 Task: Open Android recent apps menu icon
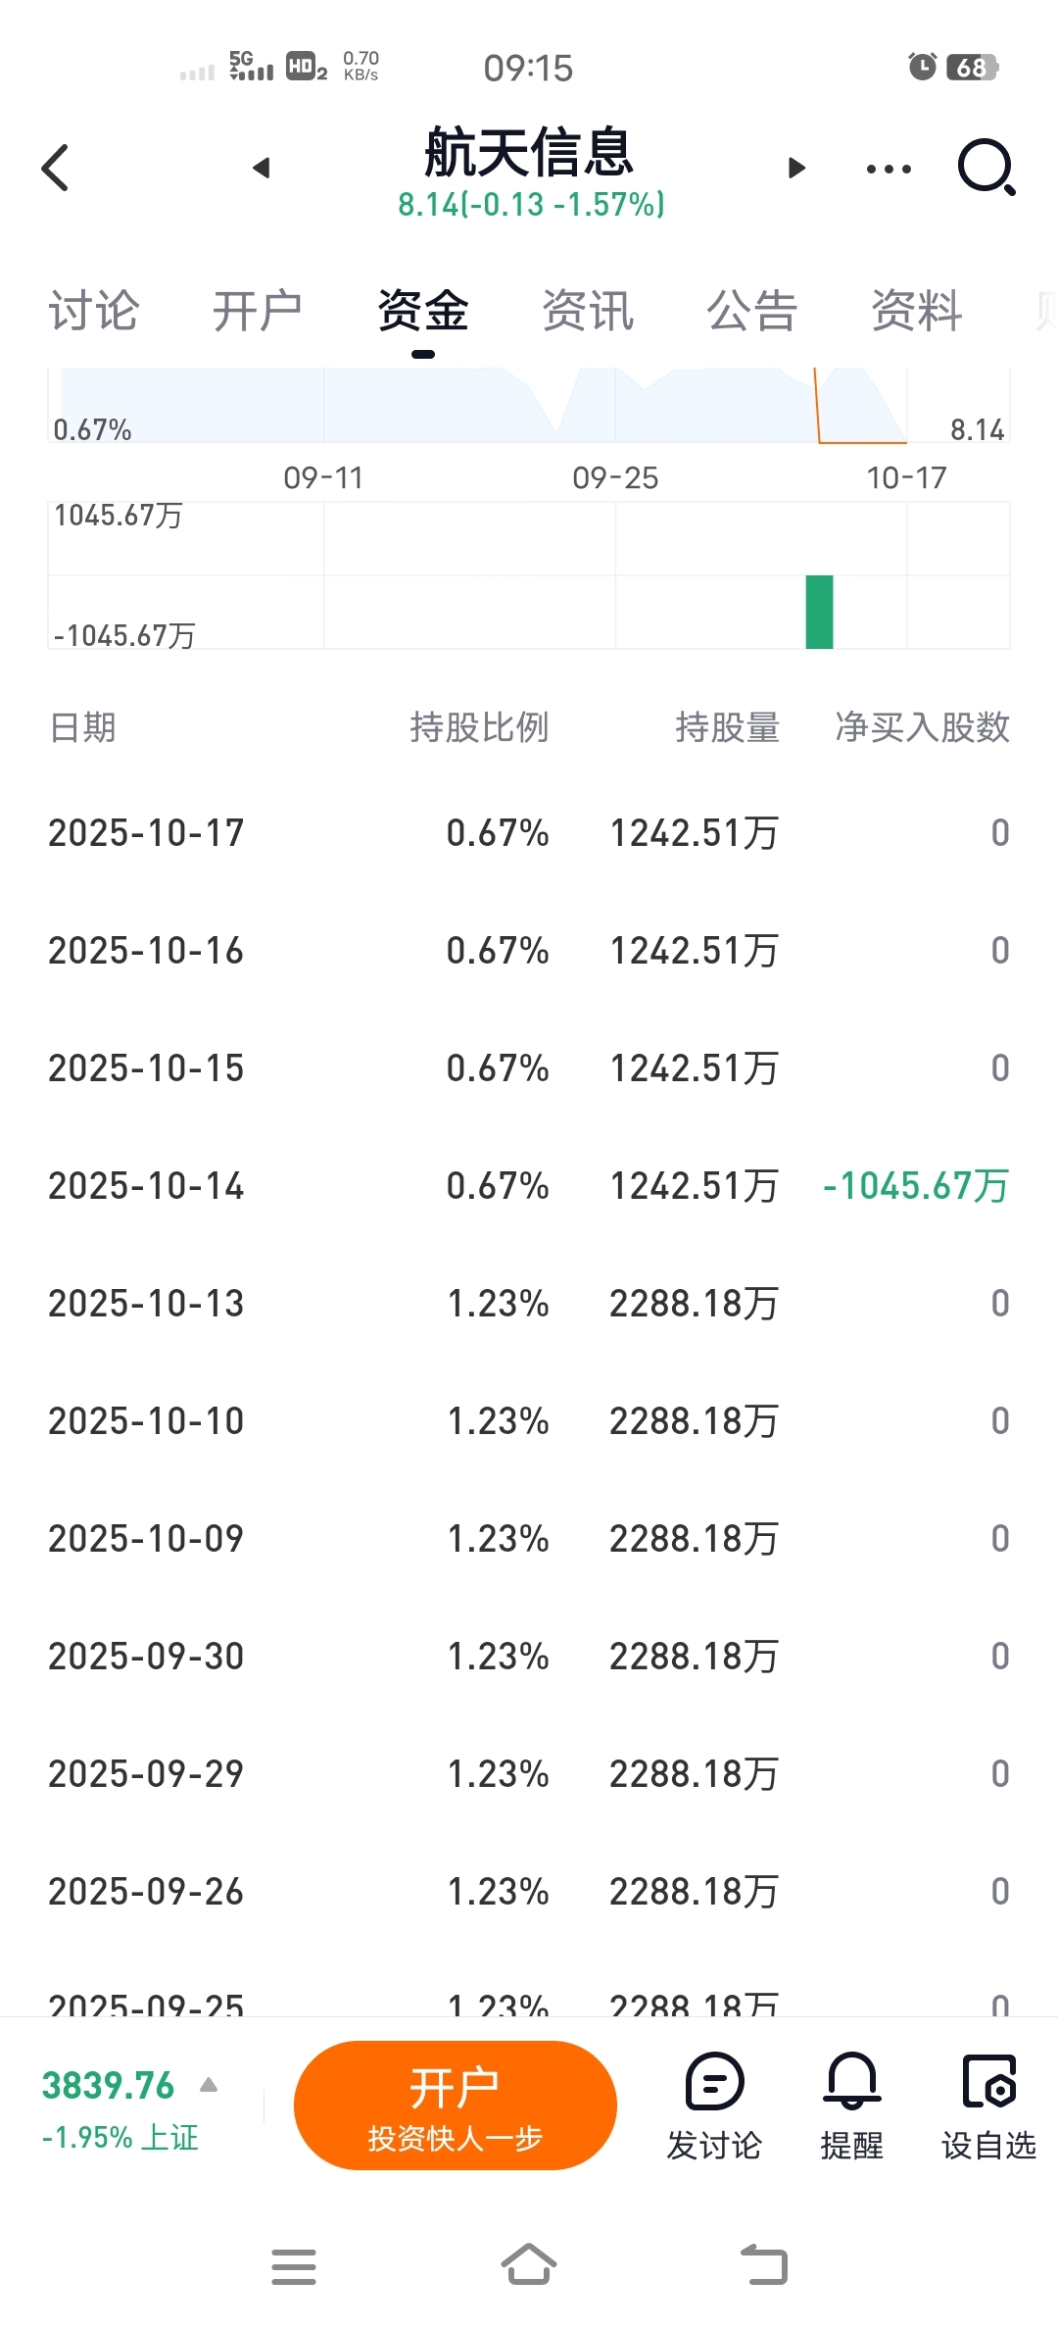coord(294,2266)
